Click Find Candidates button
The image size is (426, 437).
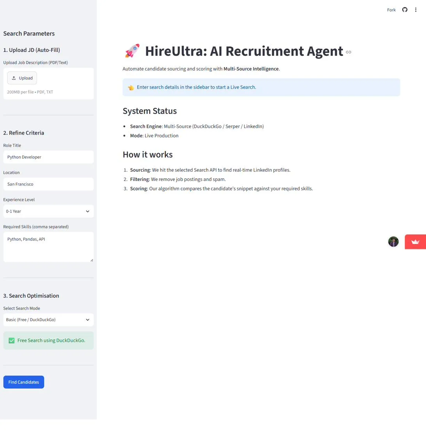point(24,382)
